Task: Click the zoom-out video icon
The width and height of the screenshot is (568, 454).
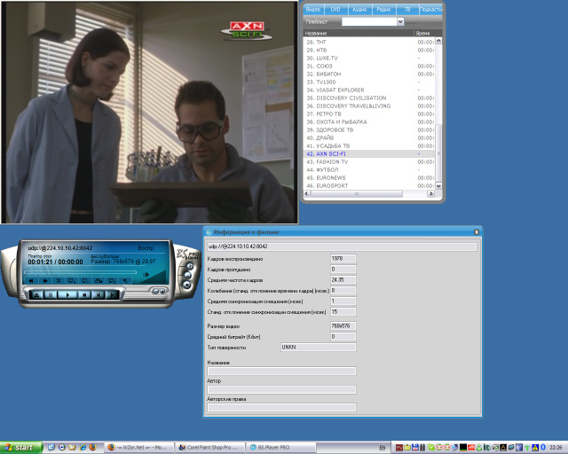Action: click(85, 280)
